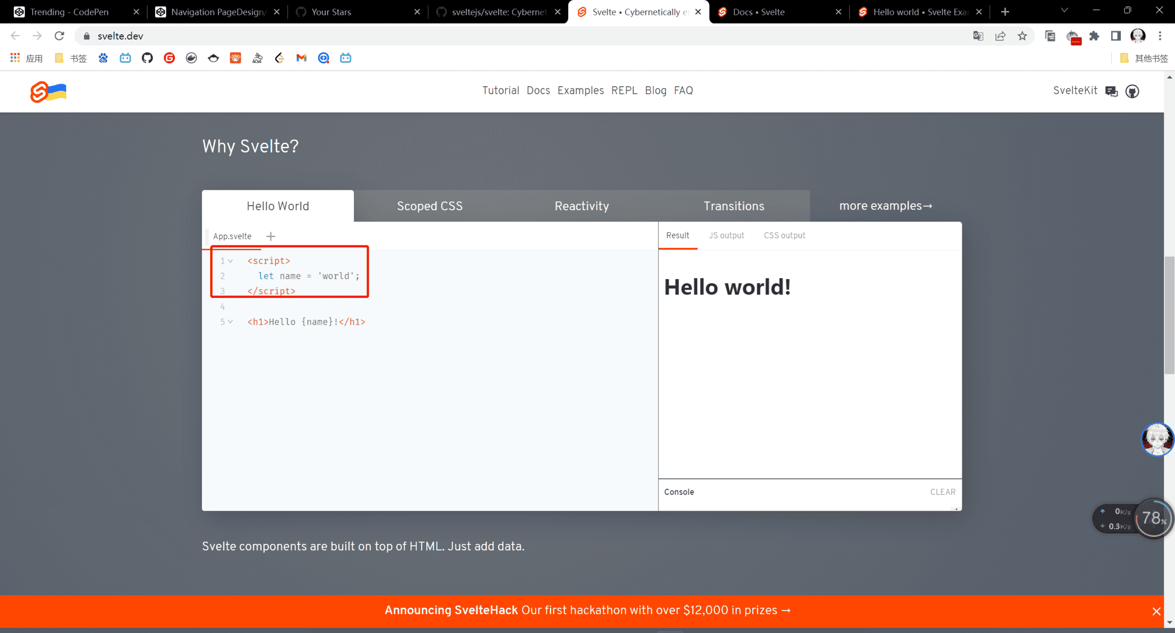This screenshot has height=633, width=1175.
Task: Collapse the script block fold arrow on line 1
Action: click(x=231, y=261)
